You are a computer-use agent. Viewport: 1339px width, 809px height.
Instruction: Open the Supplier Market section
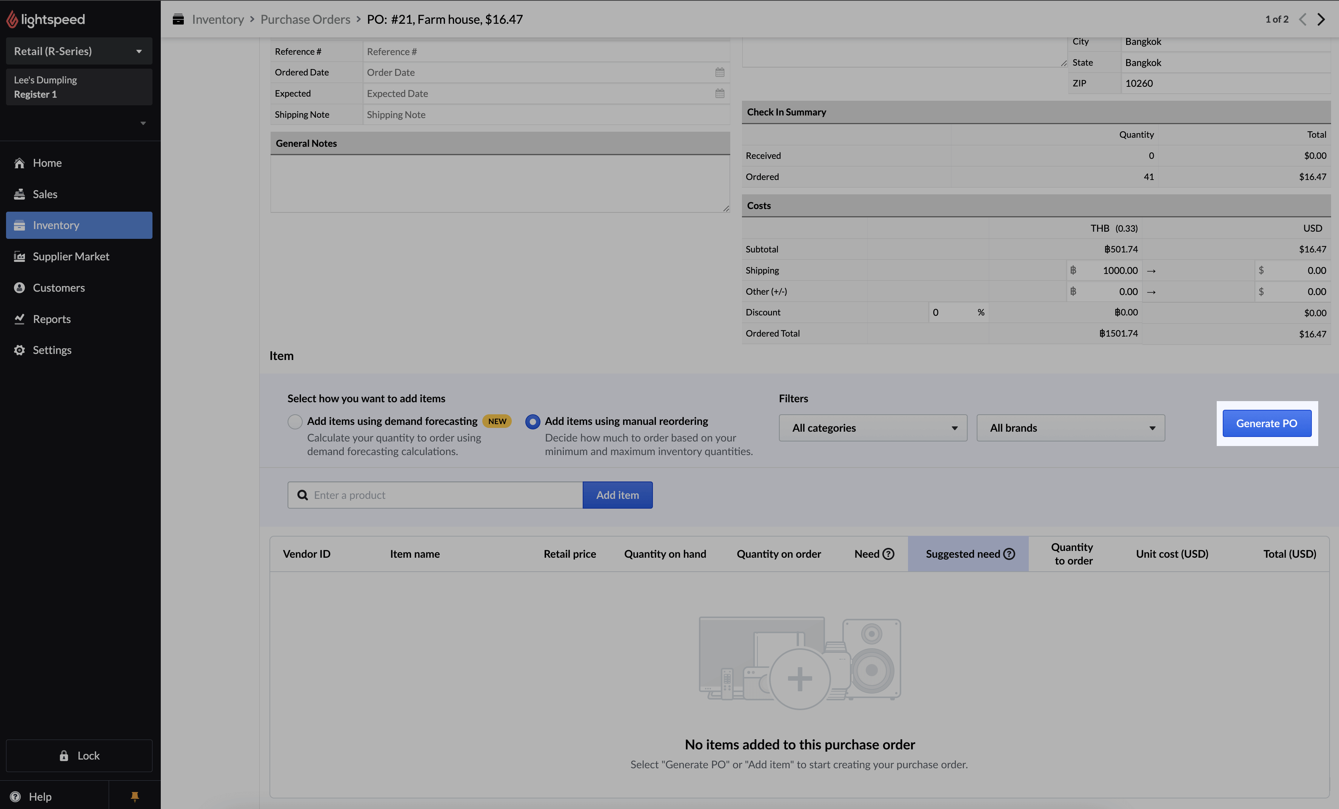(x=71, y=256)
